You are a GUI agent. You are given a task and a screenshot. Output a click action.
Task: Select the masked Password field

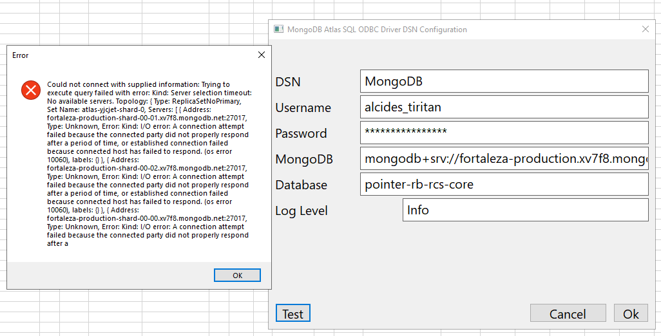tap(504, 133)
